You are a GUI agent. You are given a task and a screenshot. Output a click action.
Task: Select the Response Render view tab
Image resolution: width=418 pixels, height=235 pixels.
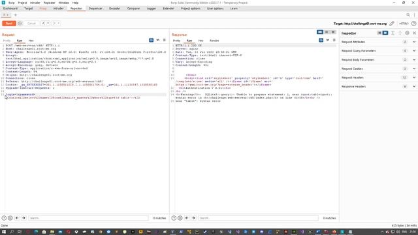point(214,40)
